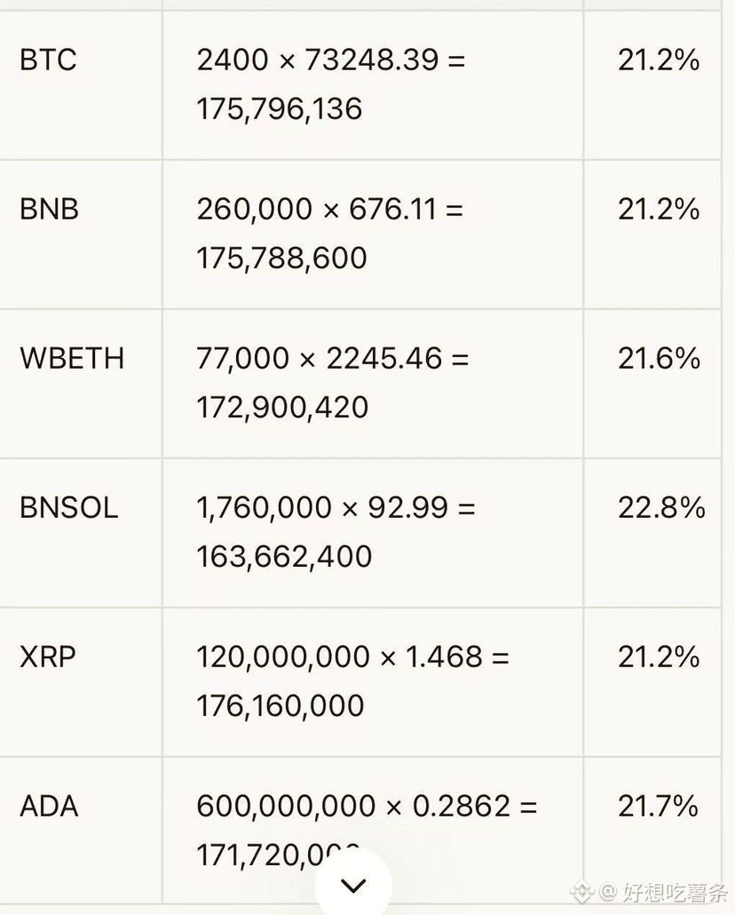Click the BNB value 175,788,600
Screen dimensions: 735x915
click(281, 258)
